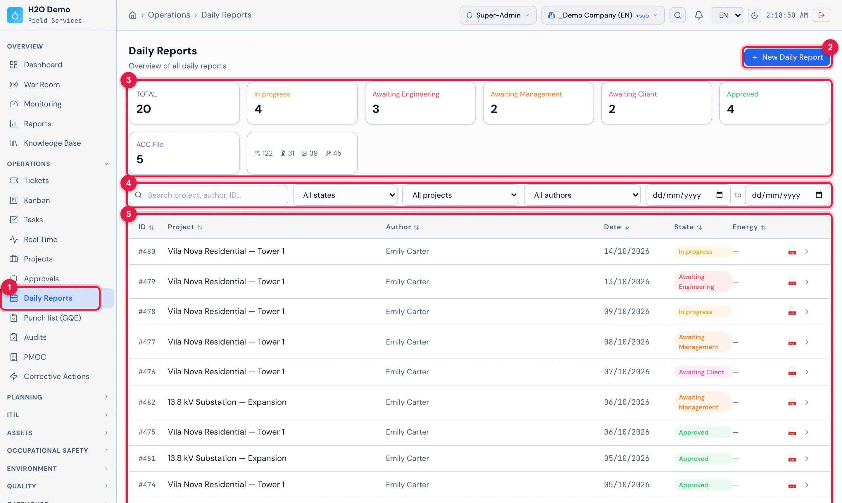842x503 pixels.
Task: Open the EN language dropdown
Action: [727, 15]
